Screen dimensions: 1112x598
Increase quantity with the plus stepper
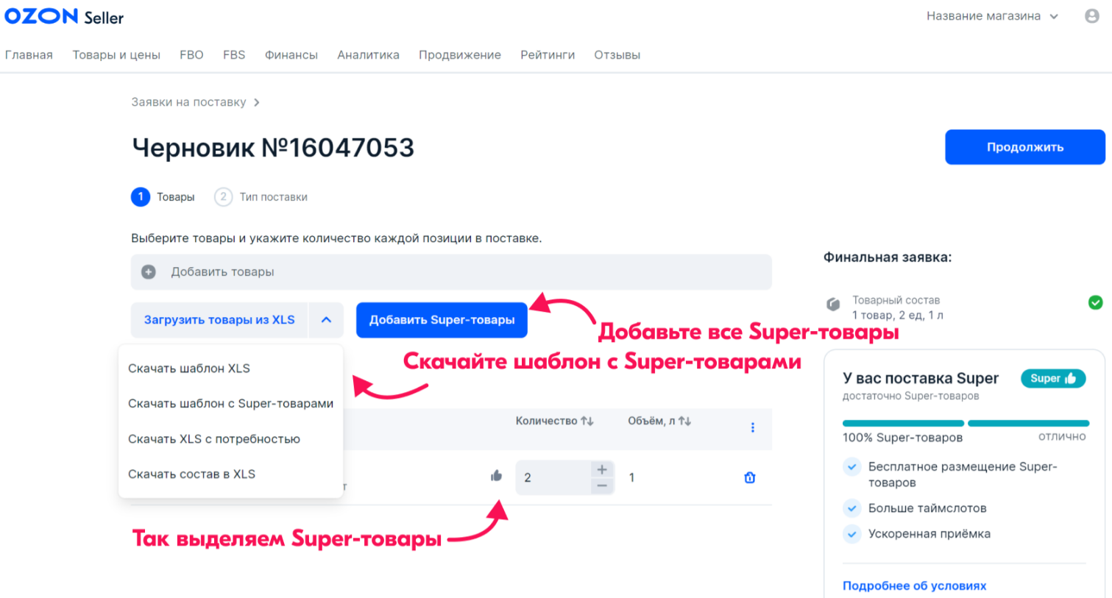(x=602, y=469)
